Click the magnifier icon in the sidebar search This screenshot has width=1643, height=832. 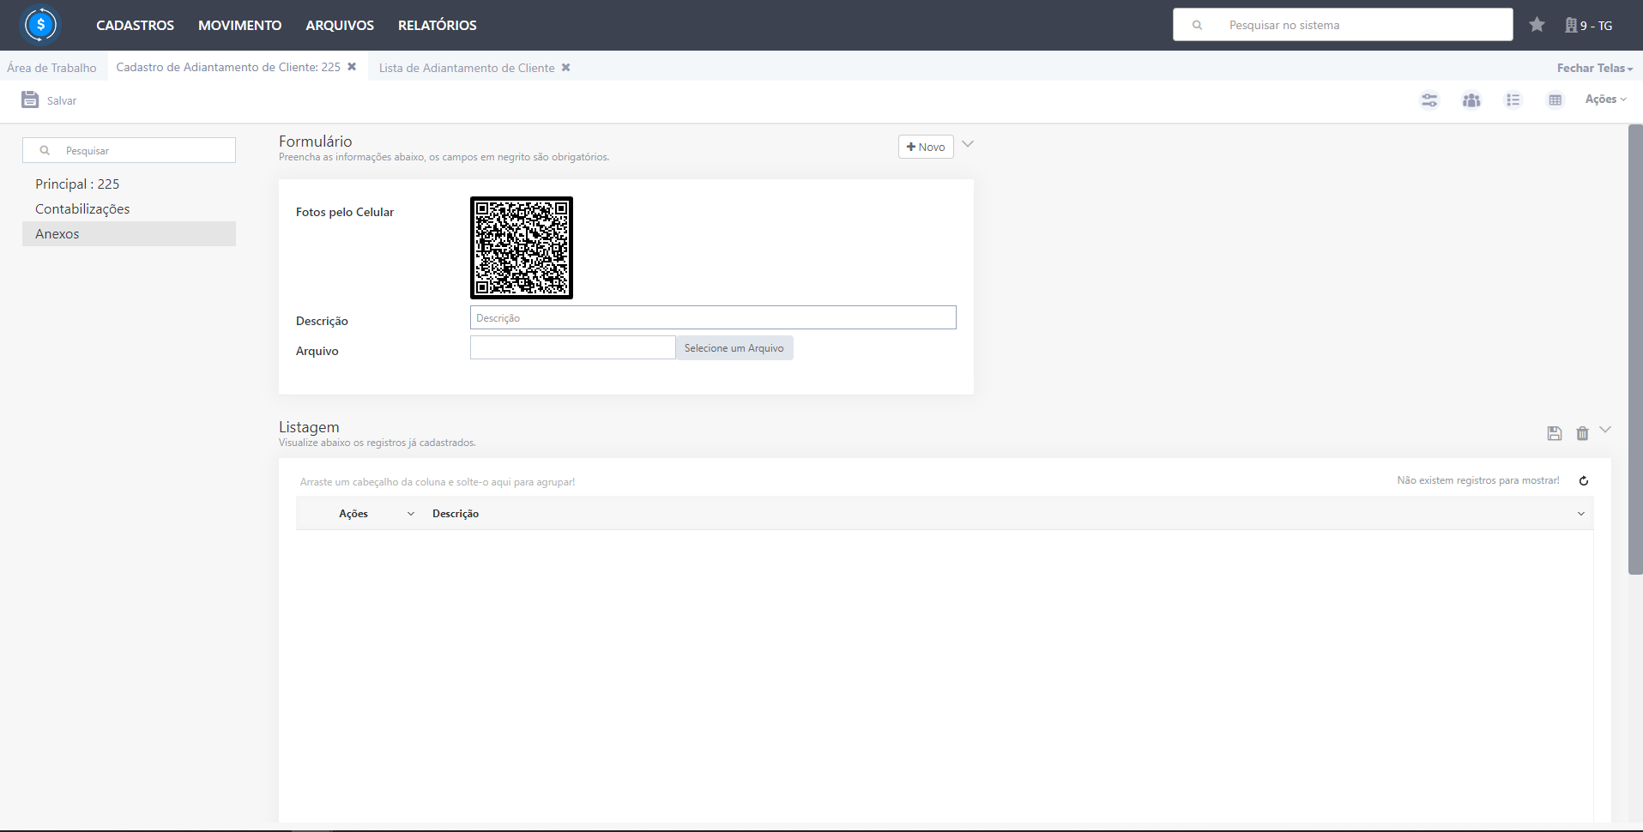point(45,150)
